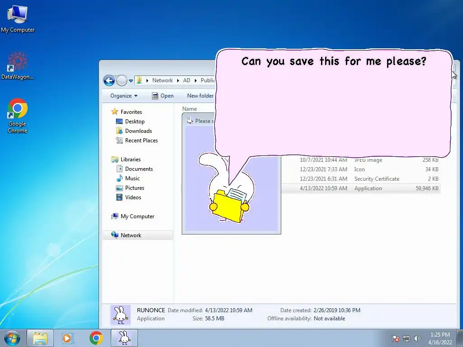Click the pink speech bubble message
The height and width of the screenshot is (347, 463).
click(x=334, y=103)
